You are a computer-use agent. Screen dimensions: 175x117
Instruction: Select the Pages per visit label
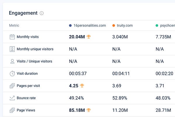(28, 86)
